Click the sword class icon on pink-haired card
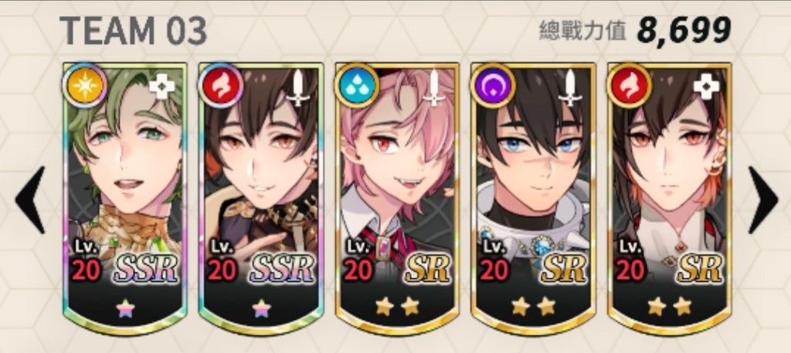Screen dimensions: 791x353 (434, 88)
